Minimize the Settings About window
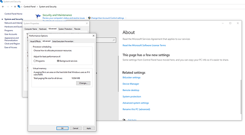Image resolution: width=245 pixels, height=135 pixels. click(223, 23)
